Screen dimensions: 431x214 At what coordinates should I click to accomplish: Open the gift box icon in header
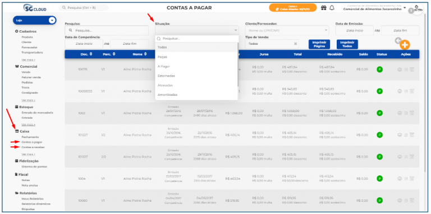pos(323,8)
